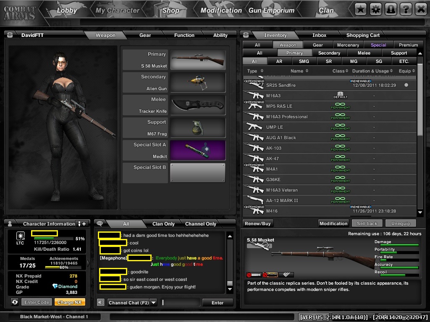
Task: Click the chevron stripes icon under the musket
Action: [286, 275]
